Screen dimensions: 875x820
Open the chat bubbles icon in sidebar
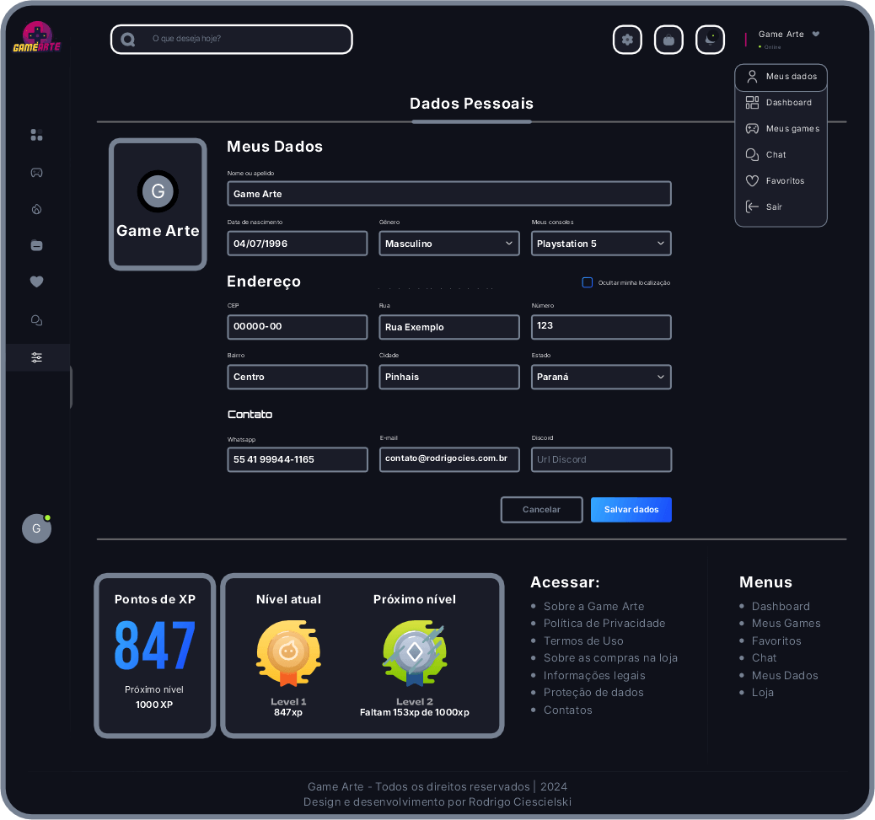point(36,320)
